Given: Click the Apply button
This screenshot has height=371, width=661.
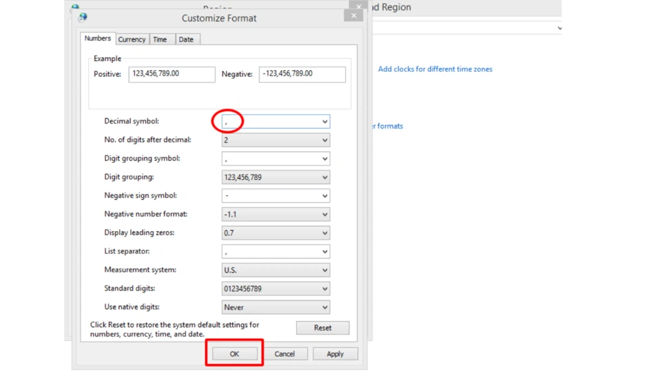Looking at the screenshot, I should tap(335, 354).
